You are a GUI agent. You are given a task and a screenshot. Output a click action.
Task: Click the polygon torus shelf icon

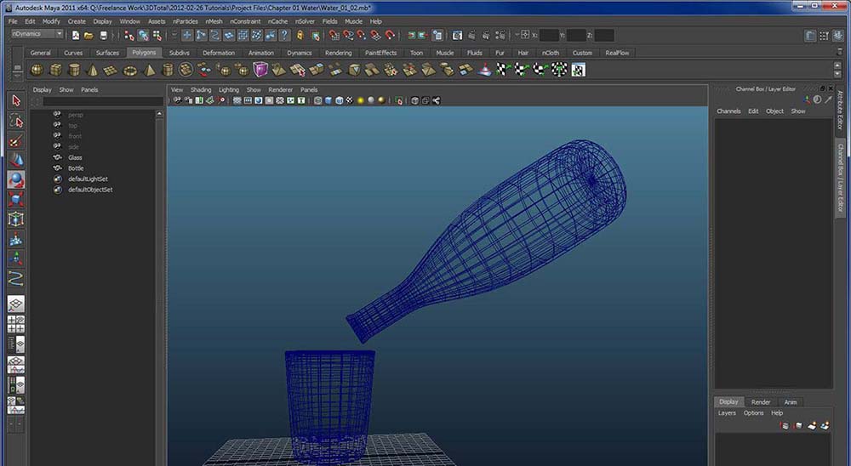(130, 70)
